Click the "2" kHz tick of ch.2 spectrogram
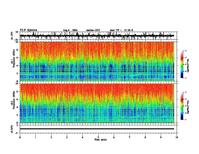This screenshot has height=154, width=199. 18,115
